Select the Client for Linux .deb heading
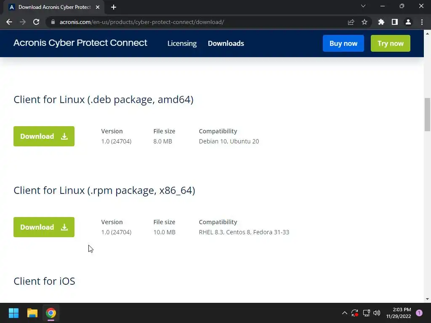Image resolution: width=431 pixels, height=323 pixels. pyautogui.click(x=104, y=99)
